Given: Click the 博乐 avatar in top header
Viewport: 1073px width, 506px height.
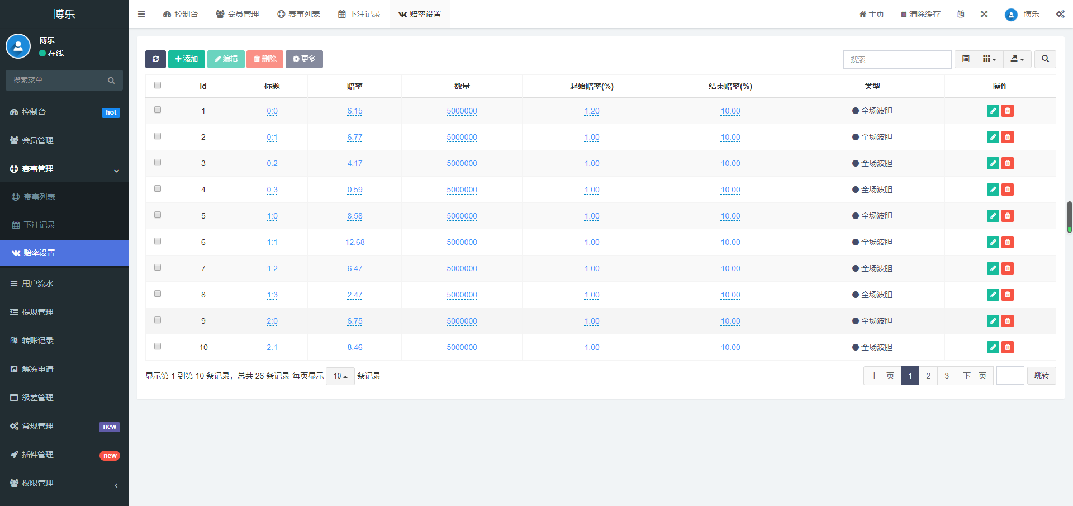Looking at the screenshot, I should [x=1011, y=15].
